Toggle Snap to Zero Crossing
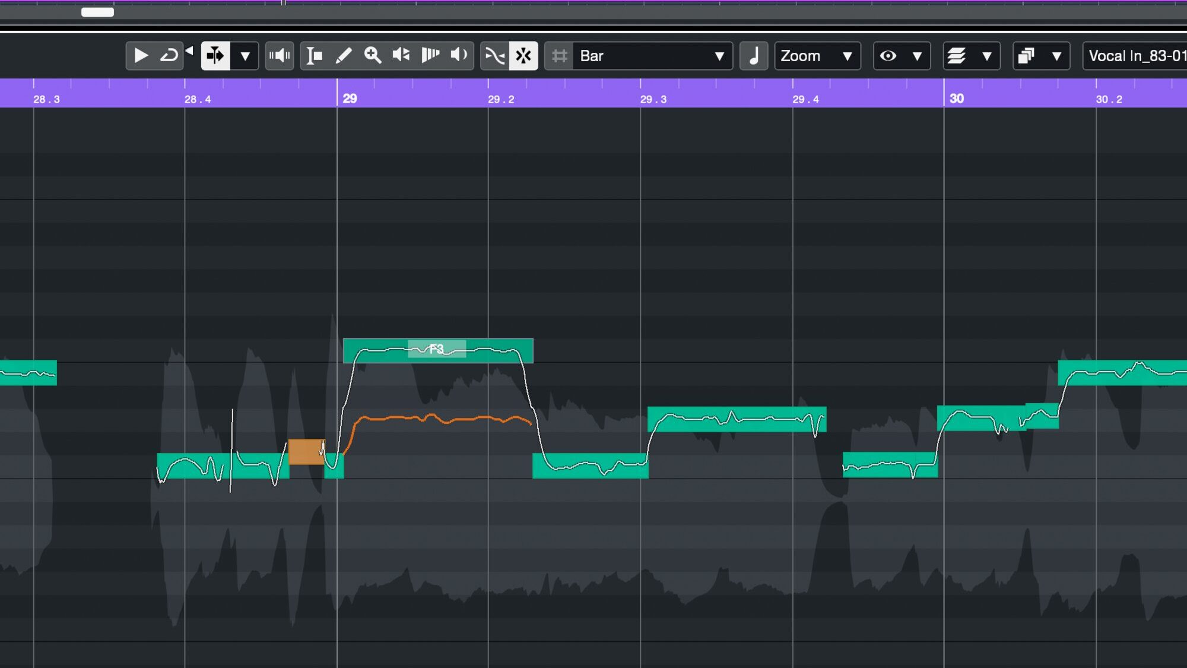This screenshot has width=1187, height=668. [494, 56]
